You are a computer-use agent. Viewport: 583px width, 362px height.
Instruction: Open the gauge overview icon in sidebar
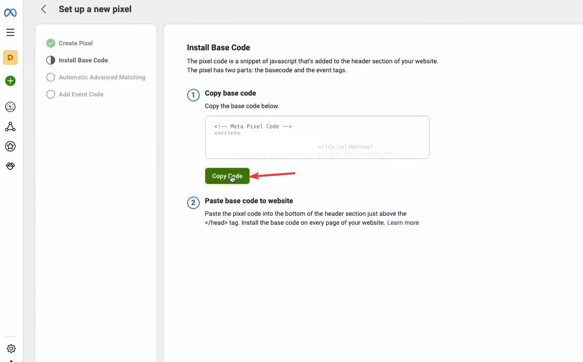pyautogui.click(x=10, y=107)
